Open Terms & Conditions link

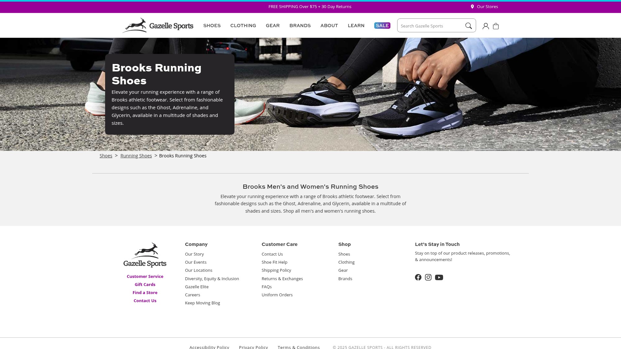(299, 347)
